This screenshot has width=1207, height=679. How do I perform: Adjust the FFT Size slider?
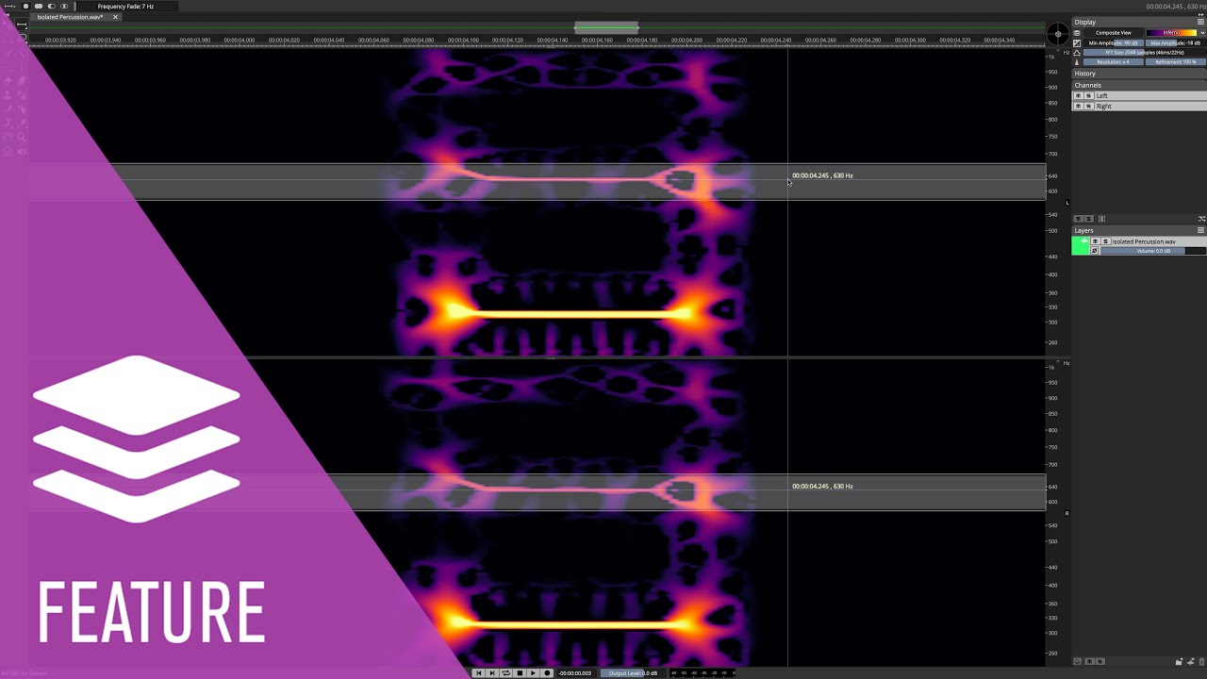pos(1145,53)
